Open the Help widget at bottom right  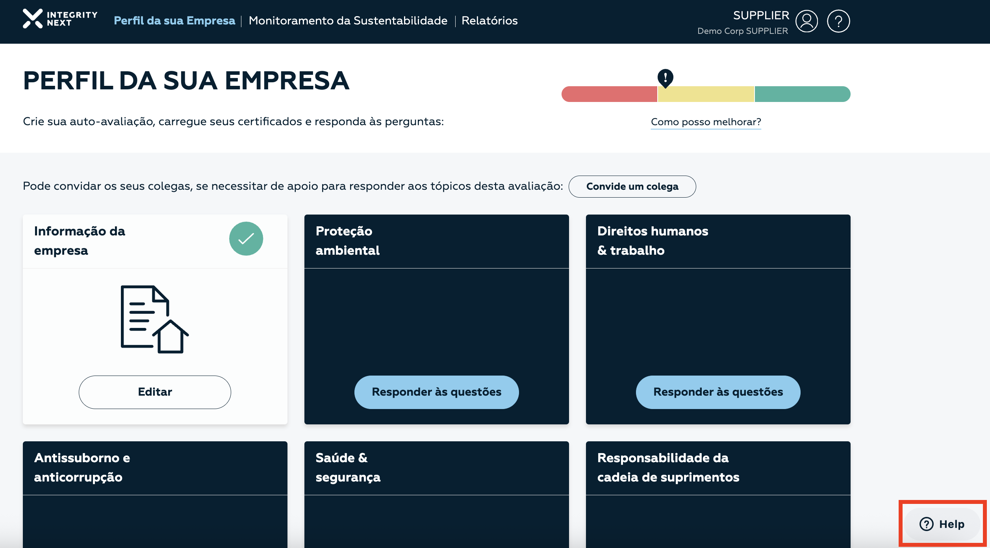point(942,524)
